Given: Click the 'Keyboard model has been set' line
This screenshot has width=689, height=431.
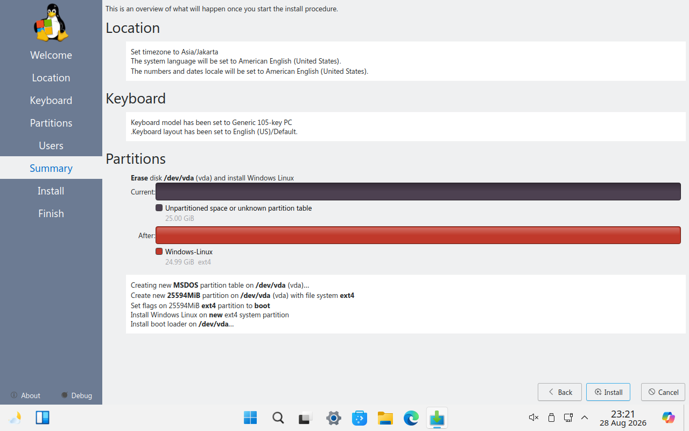Looking at the screenshot, I should pyautogui.click(x=212, y=122).
